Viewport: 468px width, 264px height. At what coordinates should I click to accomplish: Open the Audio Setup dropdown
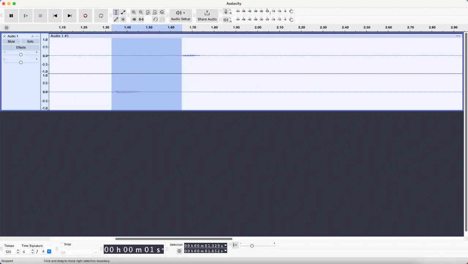tap(181, 15)
